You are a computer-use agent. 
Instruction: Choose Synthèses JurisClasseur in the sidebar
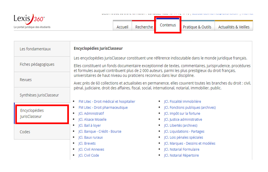click(42, 95)
